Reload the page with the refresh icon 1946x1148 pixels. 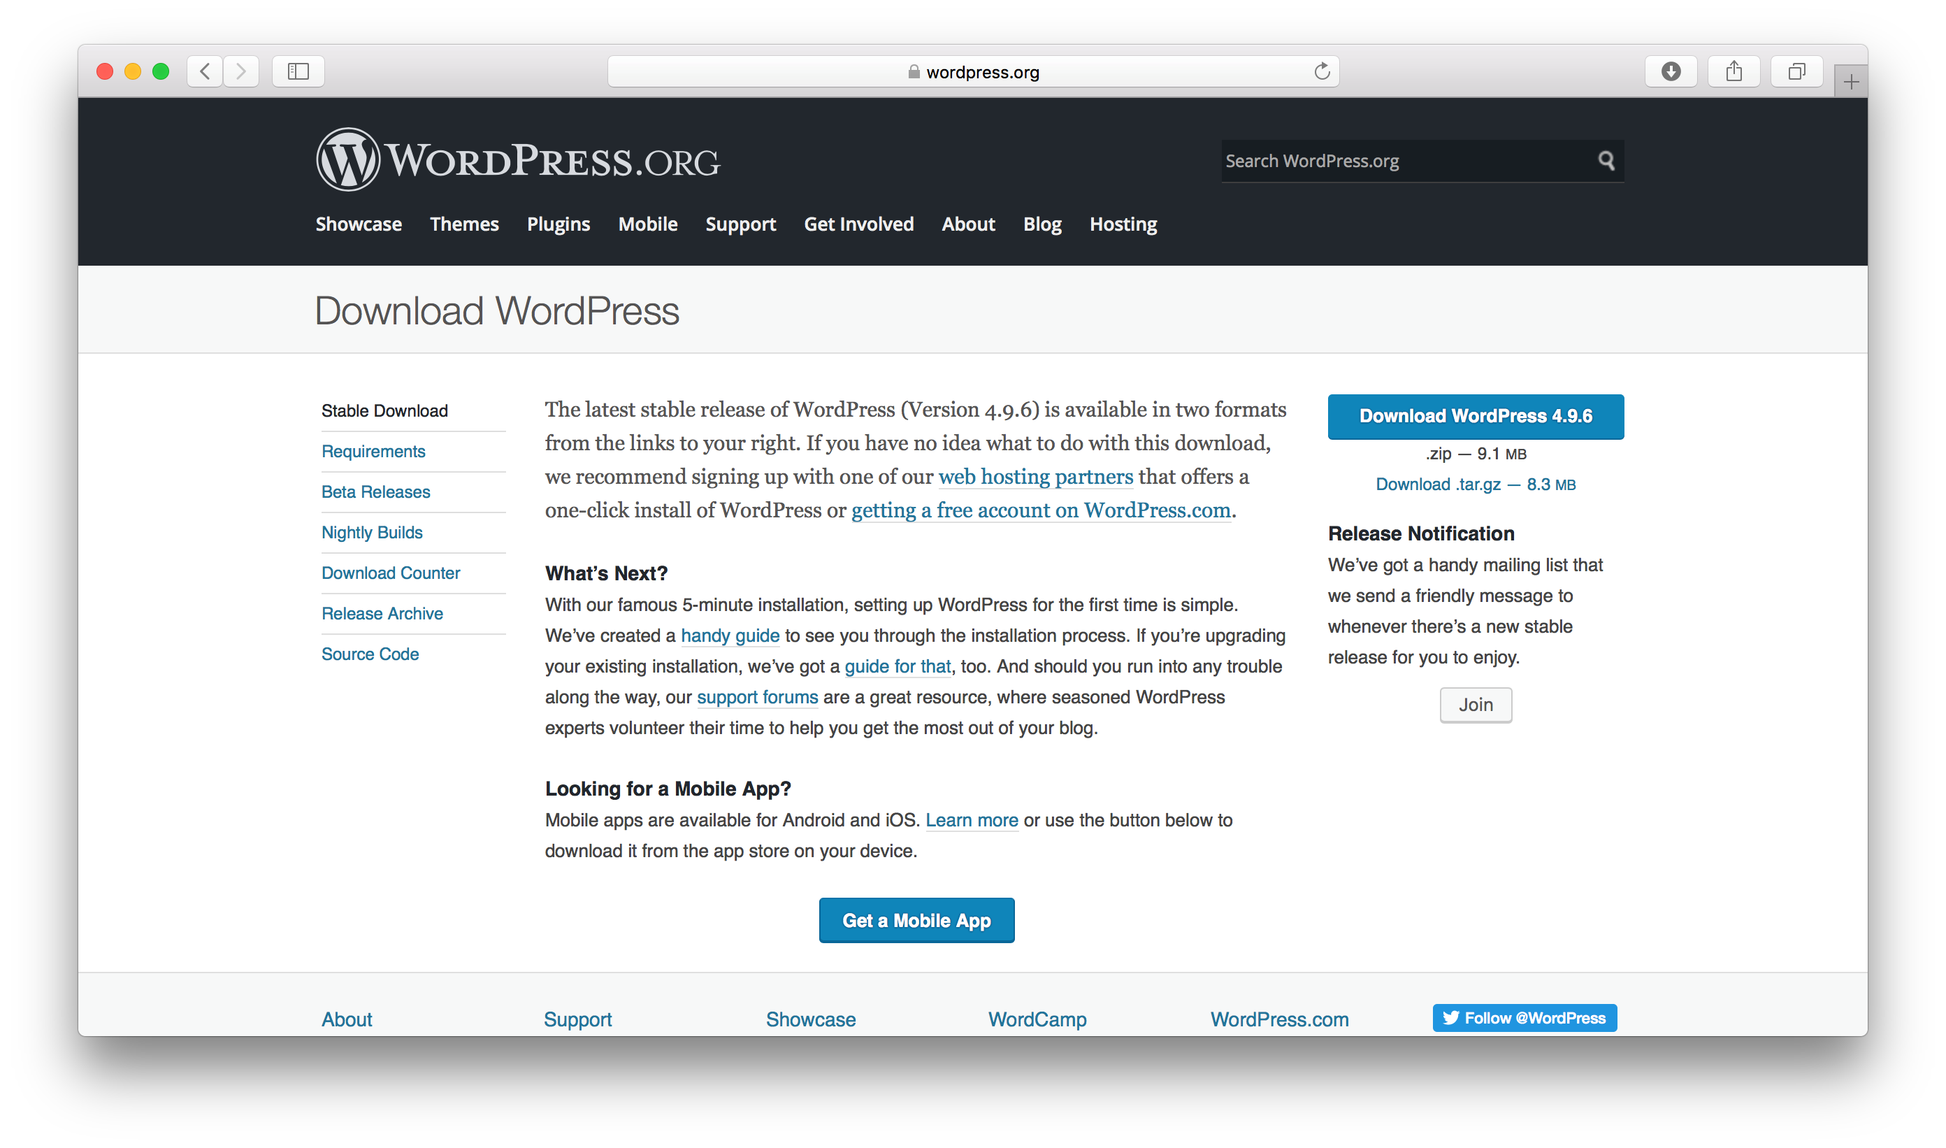tap(1322, 72)
